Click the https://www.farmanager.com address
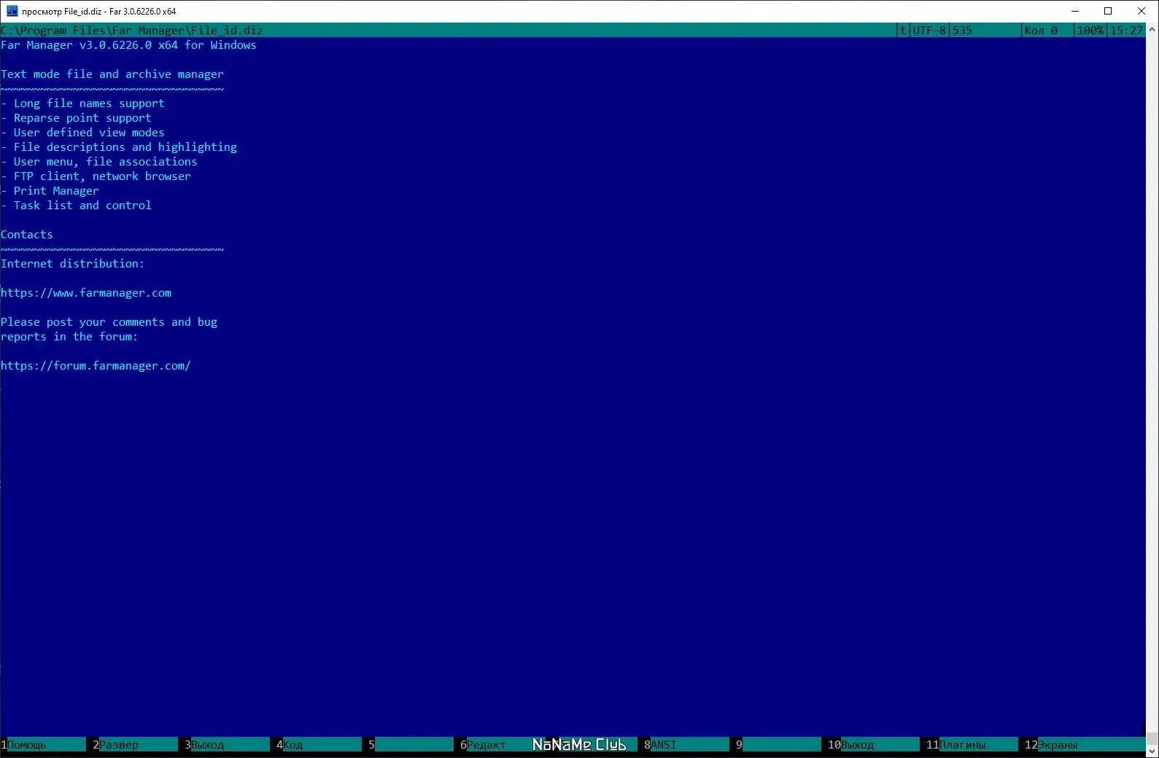Viewport: 1159px width, 758px height. click(86, 293)
